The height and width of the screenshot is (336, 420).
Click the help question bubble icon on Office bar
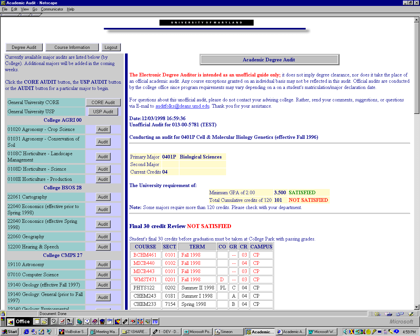(x=87, y=322)
